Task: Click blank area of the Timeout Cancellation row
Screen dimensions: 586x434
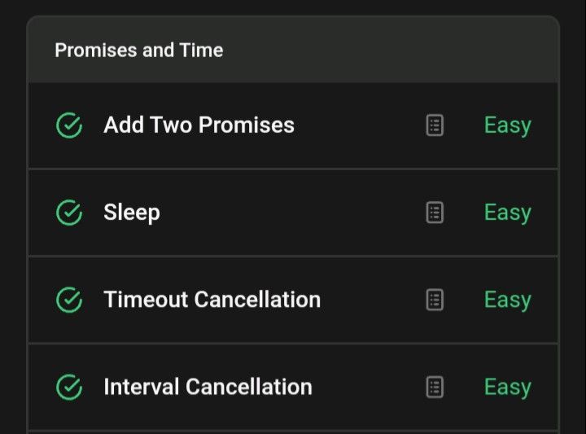Action: pos(372,300)
